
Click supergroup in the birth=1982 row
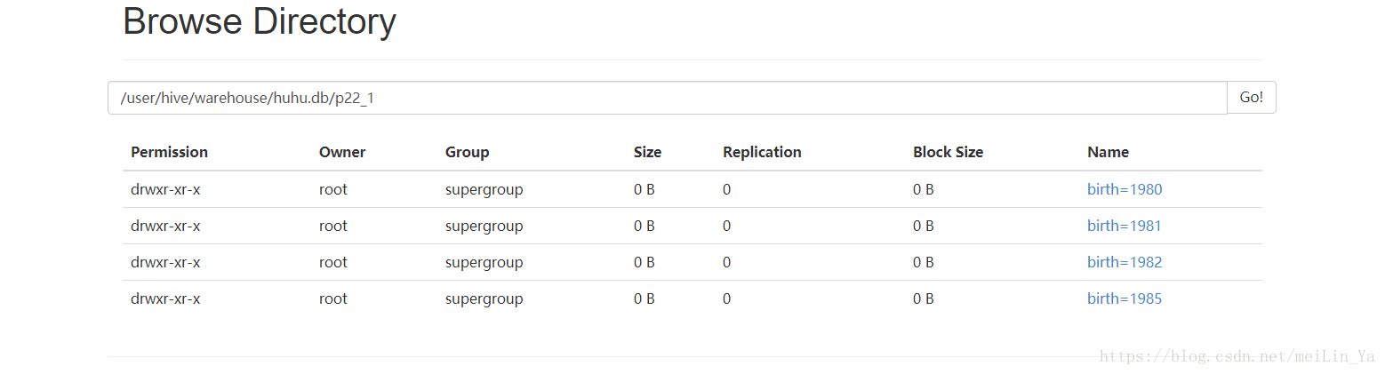click(484, 263)
